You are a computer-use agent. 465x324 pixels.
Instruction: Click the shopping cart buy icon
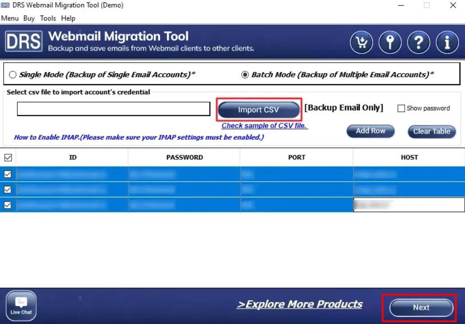pos(362,43)
